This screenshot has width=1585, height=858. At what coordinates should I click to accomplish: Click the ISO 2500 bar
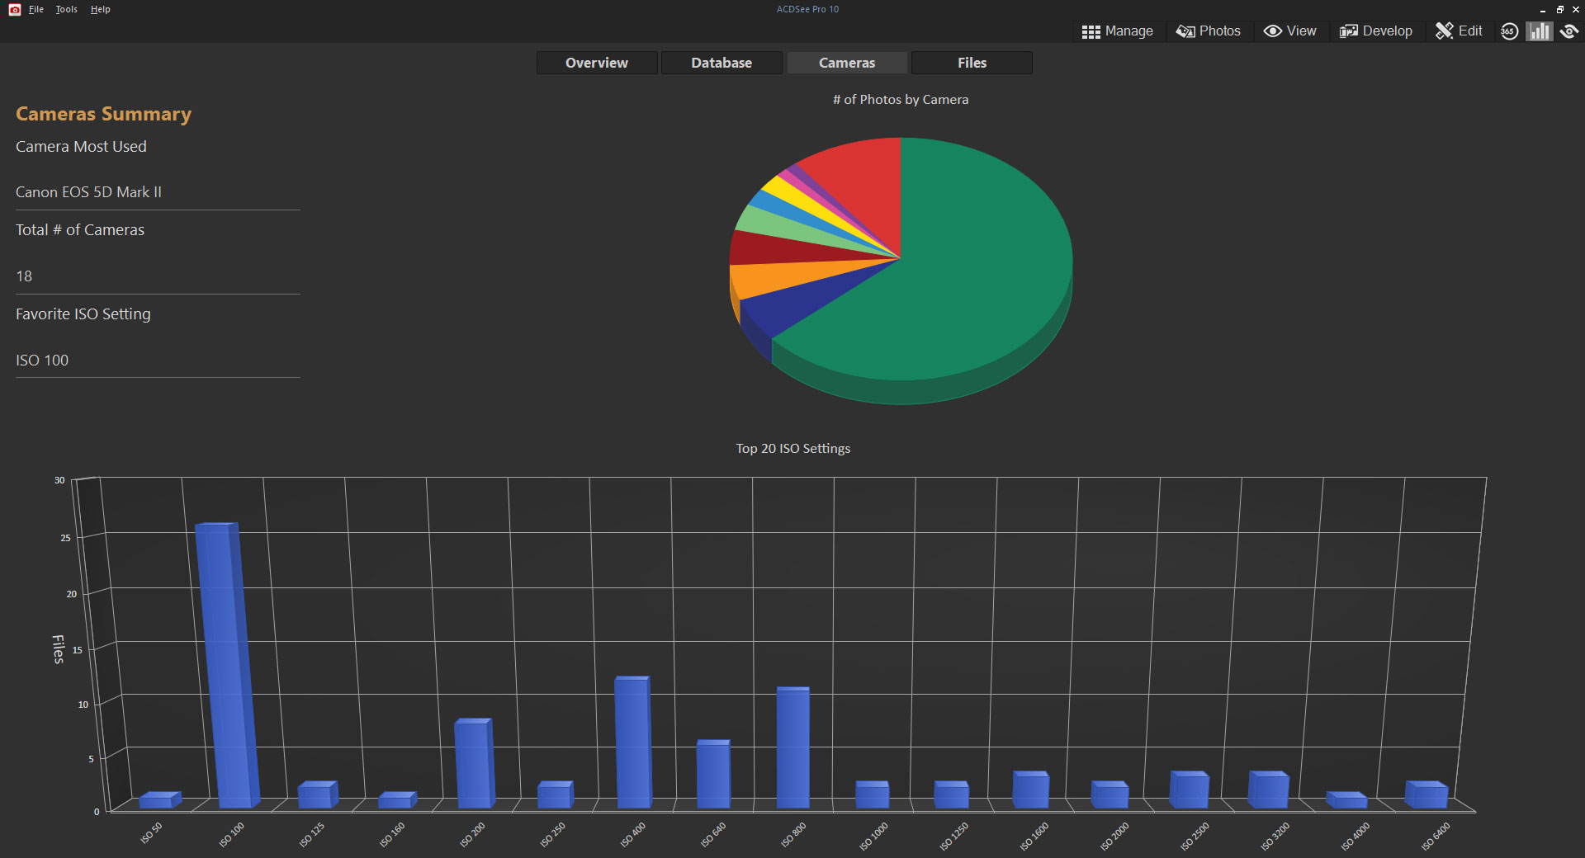(x=1190, y=790)
